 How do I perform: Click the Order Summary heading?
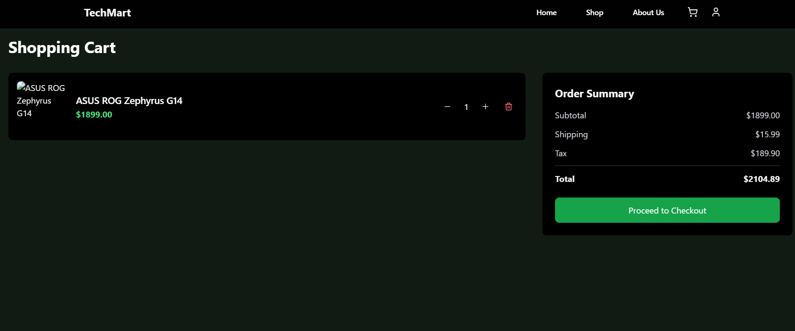coord(594,93)
